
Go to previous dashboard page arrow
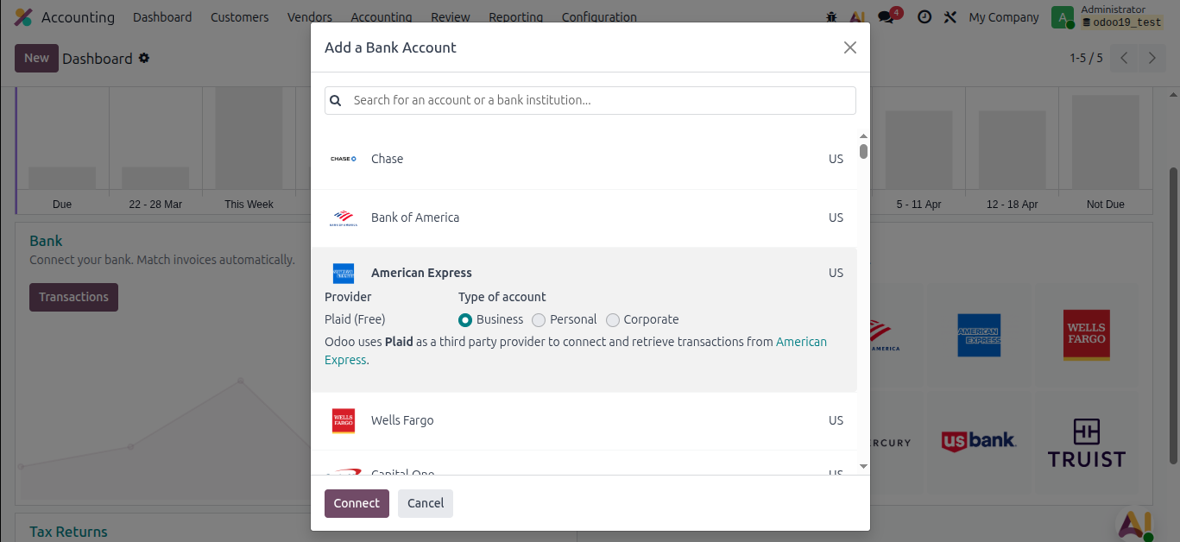1124,58
